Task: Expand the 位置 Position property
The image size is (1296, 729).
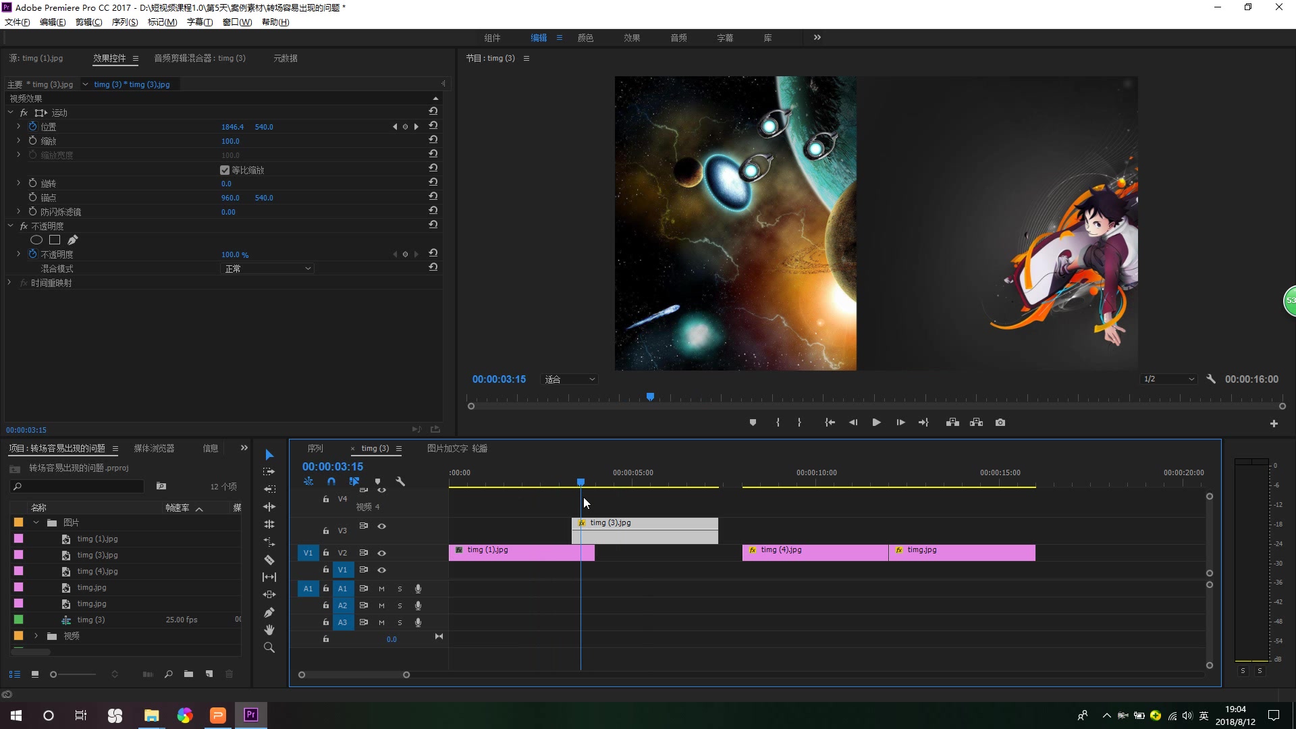Action: pyautogui.click(x=18, y=126)
